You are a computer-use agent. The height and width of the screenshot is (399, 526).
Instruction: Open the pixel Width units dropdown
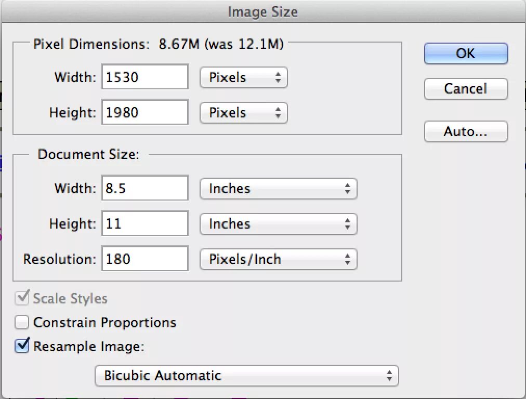click(x=243, y=77)
